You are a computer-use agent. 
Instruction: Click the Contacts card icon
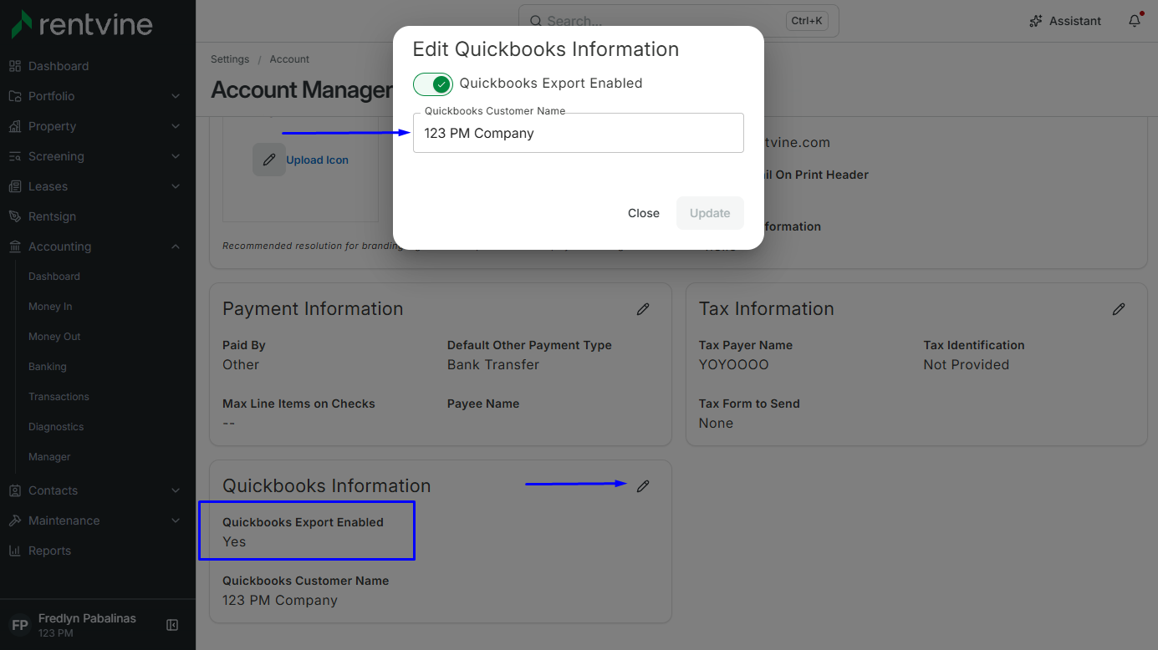coord(15,490)
